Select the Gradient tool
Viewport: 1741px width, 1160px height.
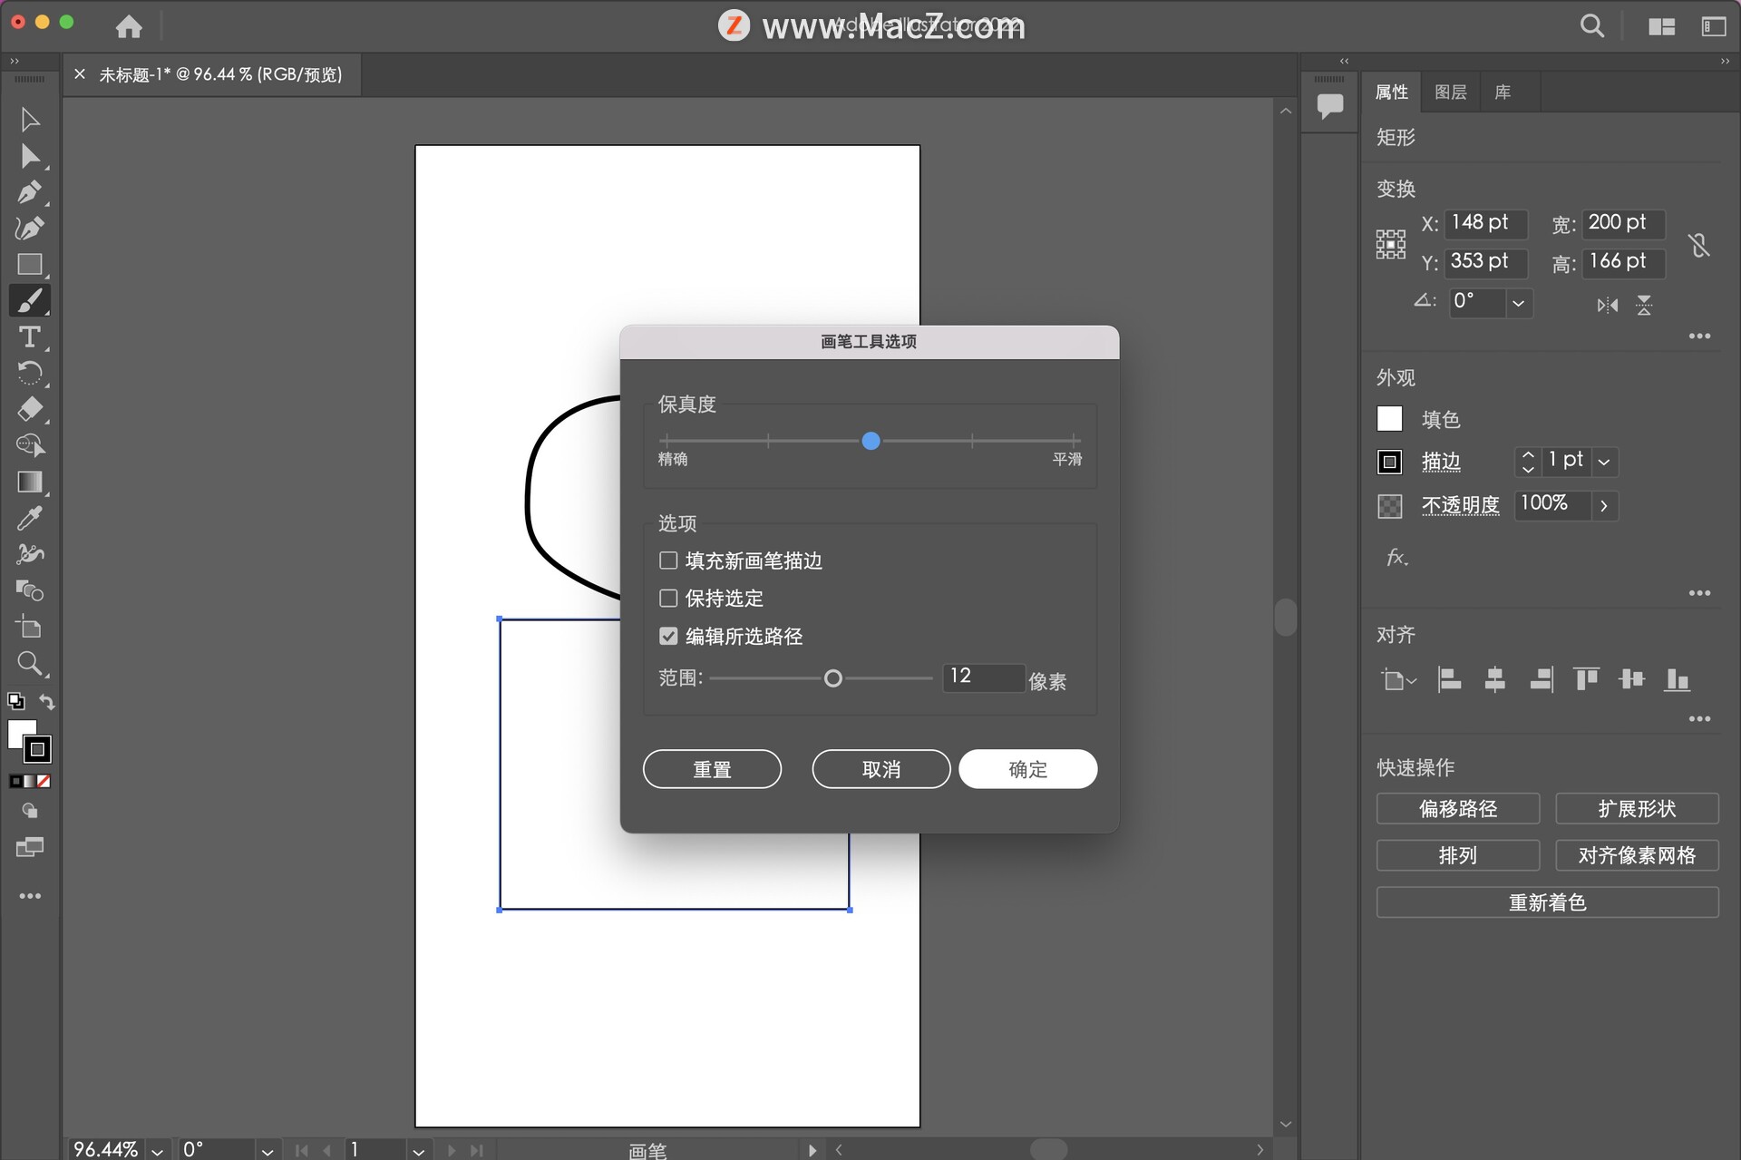tap(29, 482)
